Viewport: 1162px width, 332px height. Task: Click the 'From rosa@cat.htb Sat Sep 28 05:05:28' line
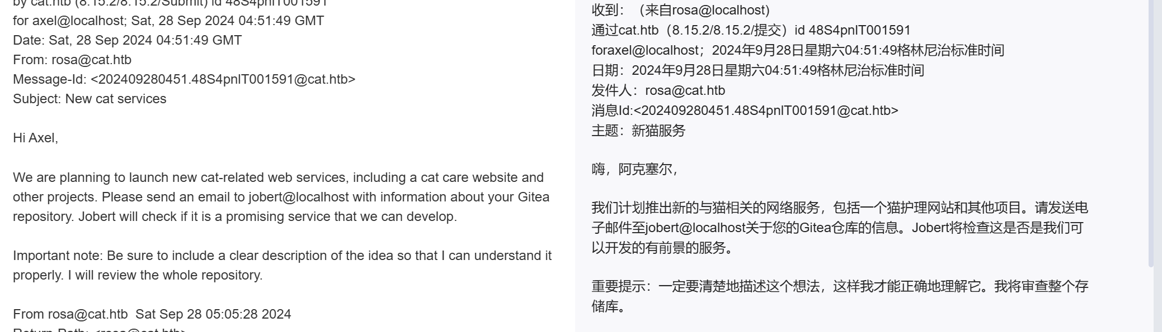(152, 314)
